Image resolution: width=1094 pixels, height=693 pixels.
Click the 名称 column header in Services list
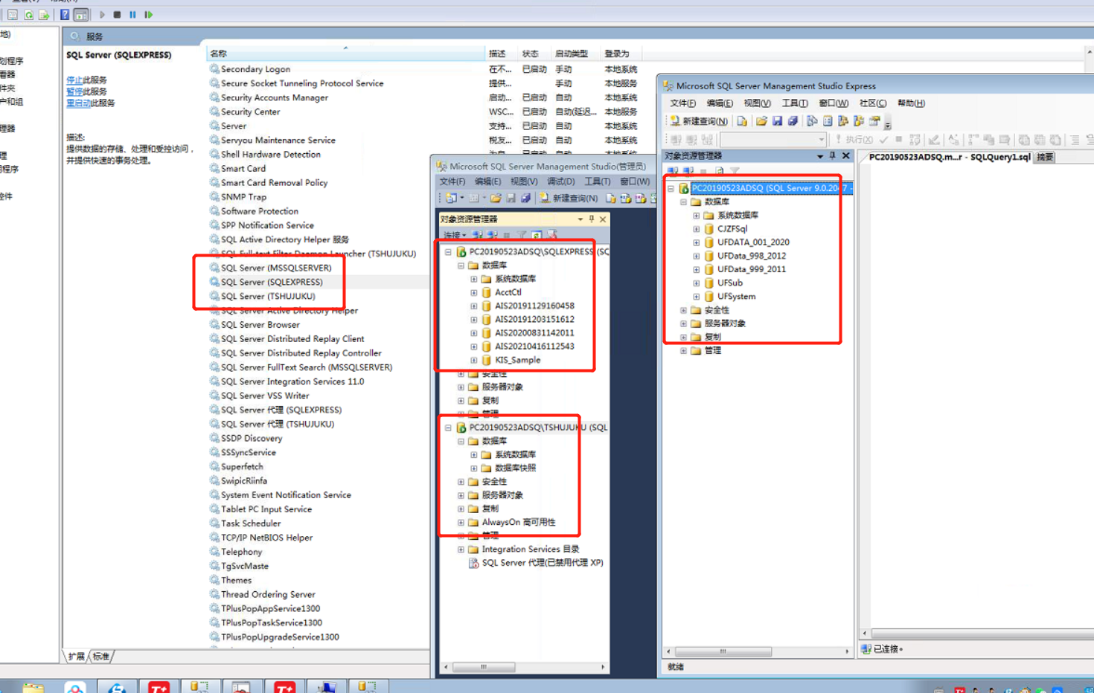pyautogui.click(x=345, y=54)
